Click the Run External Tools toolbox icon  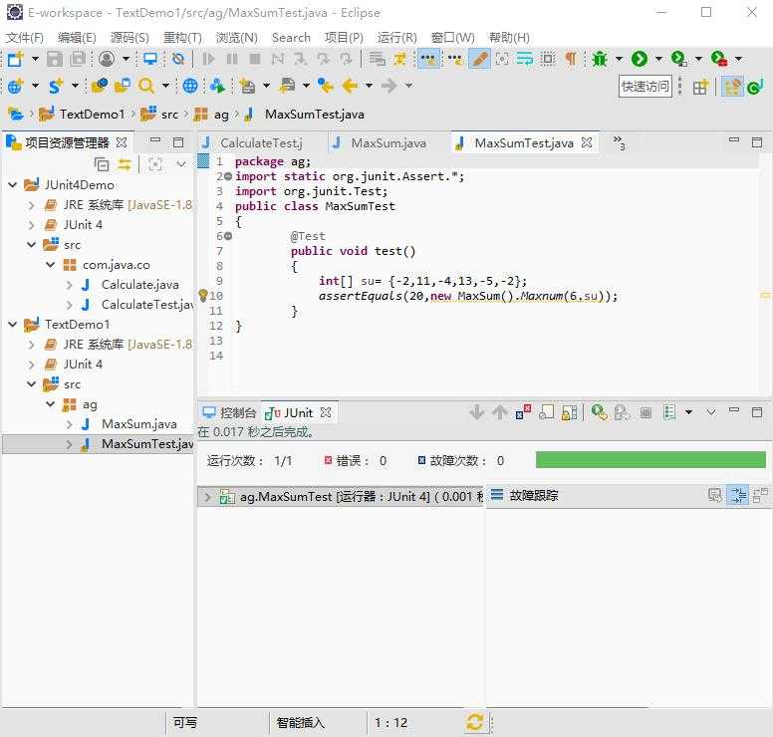[719, 59]
